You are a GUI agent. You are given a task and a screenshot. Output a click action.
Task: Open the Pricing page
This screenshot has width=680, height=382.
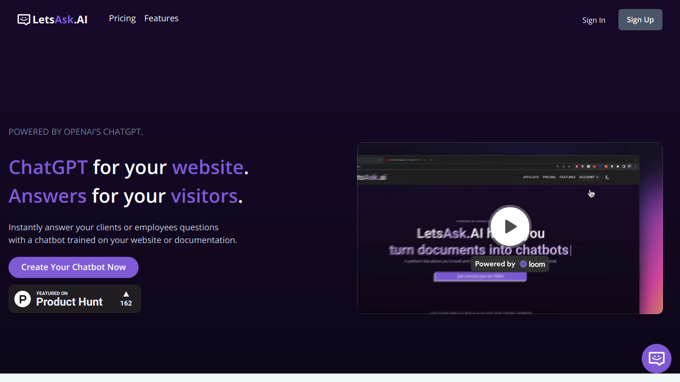122,19
